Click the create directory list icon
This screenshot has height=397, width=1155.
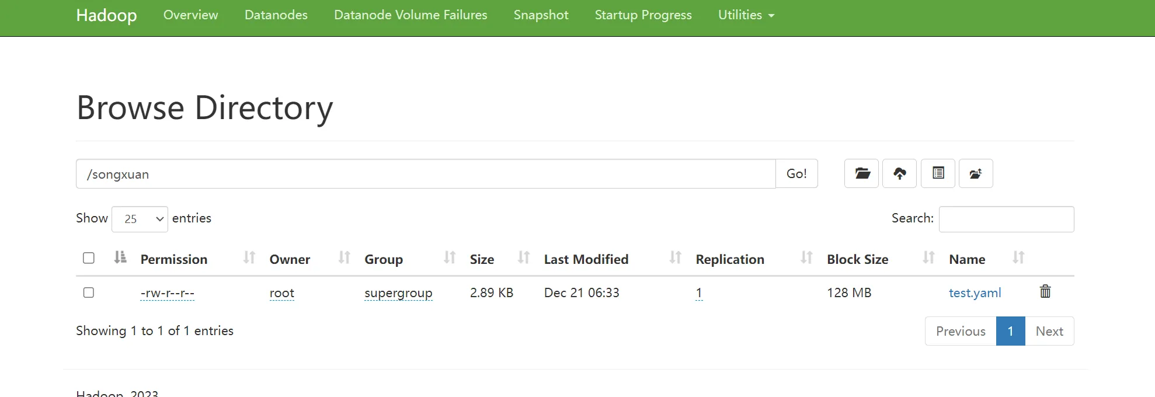(938, 173)
